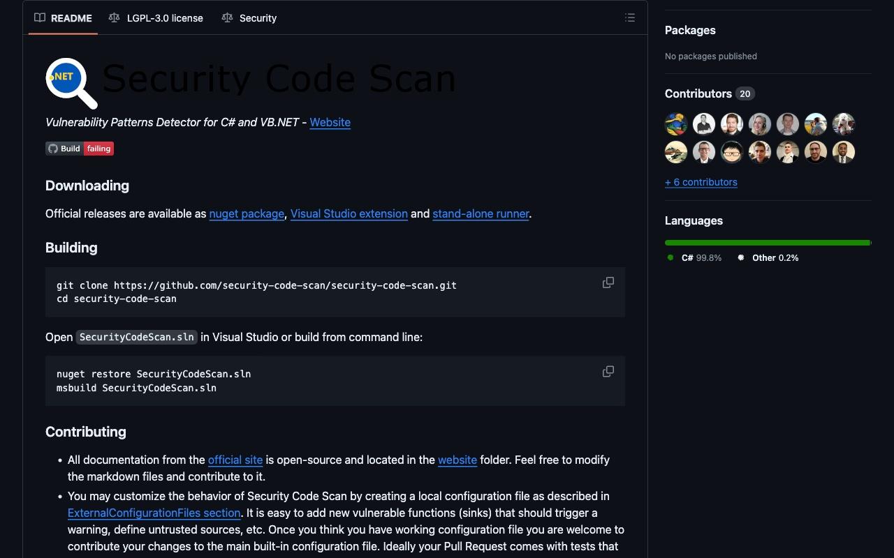This screenshot has width=894, height=558.
Task: Open the official site link
Action: tap(235, 460)
